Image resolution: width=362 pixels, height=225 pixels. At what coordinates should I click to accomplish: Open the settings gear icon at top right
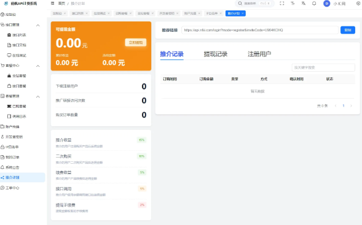point(358,4)
